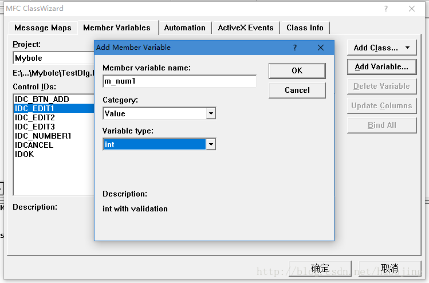The image size is (429, 283).
Task: Open the Variable type dropdown arrow
Action: 211,144
